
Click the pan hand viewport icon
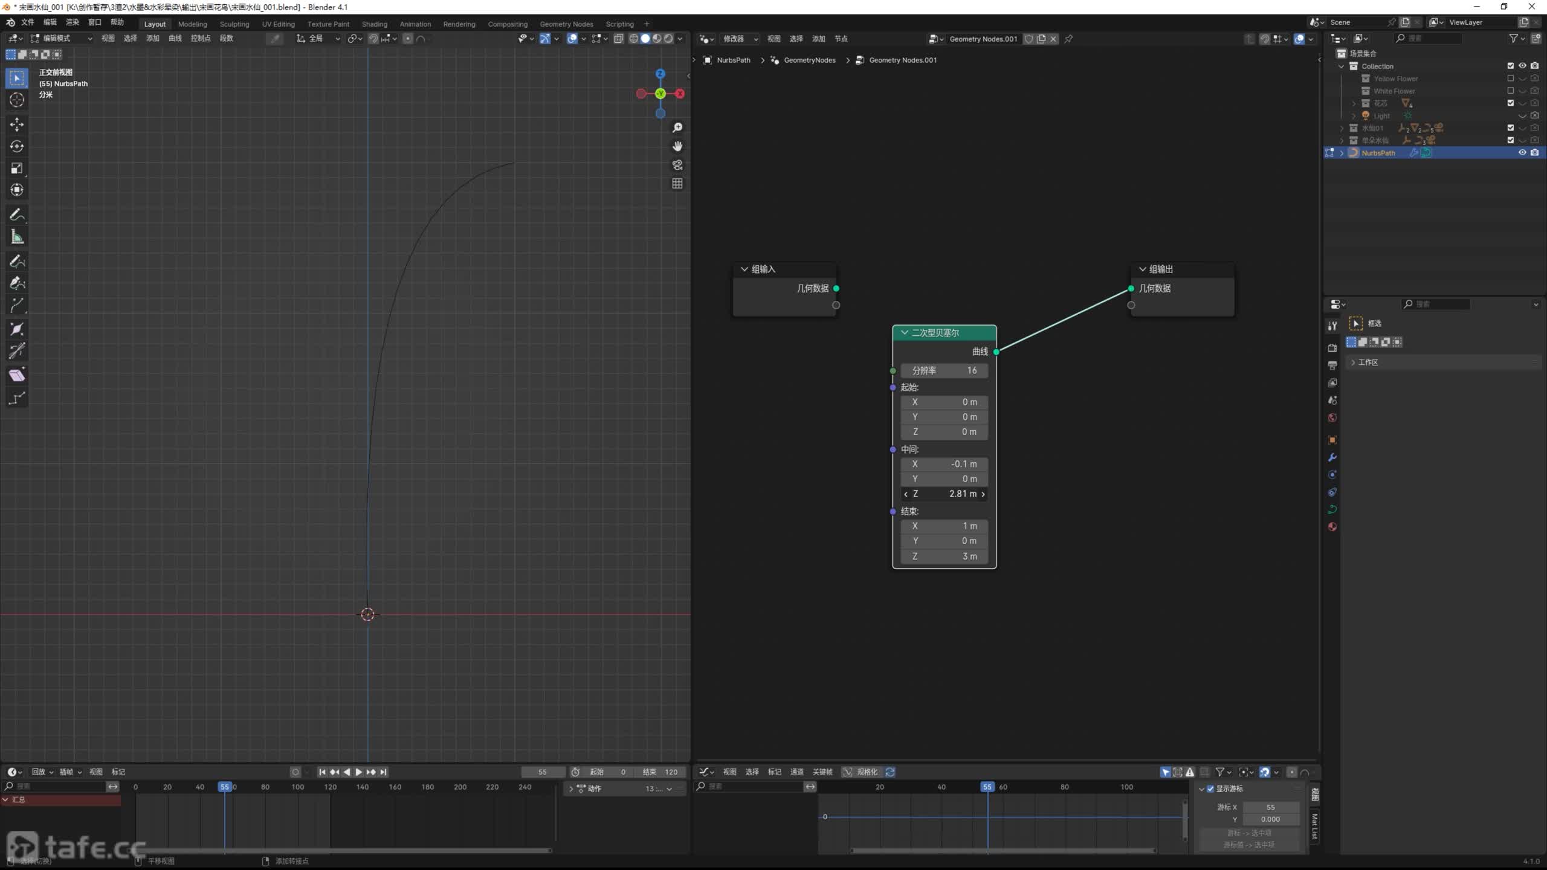[677, 146]
